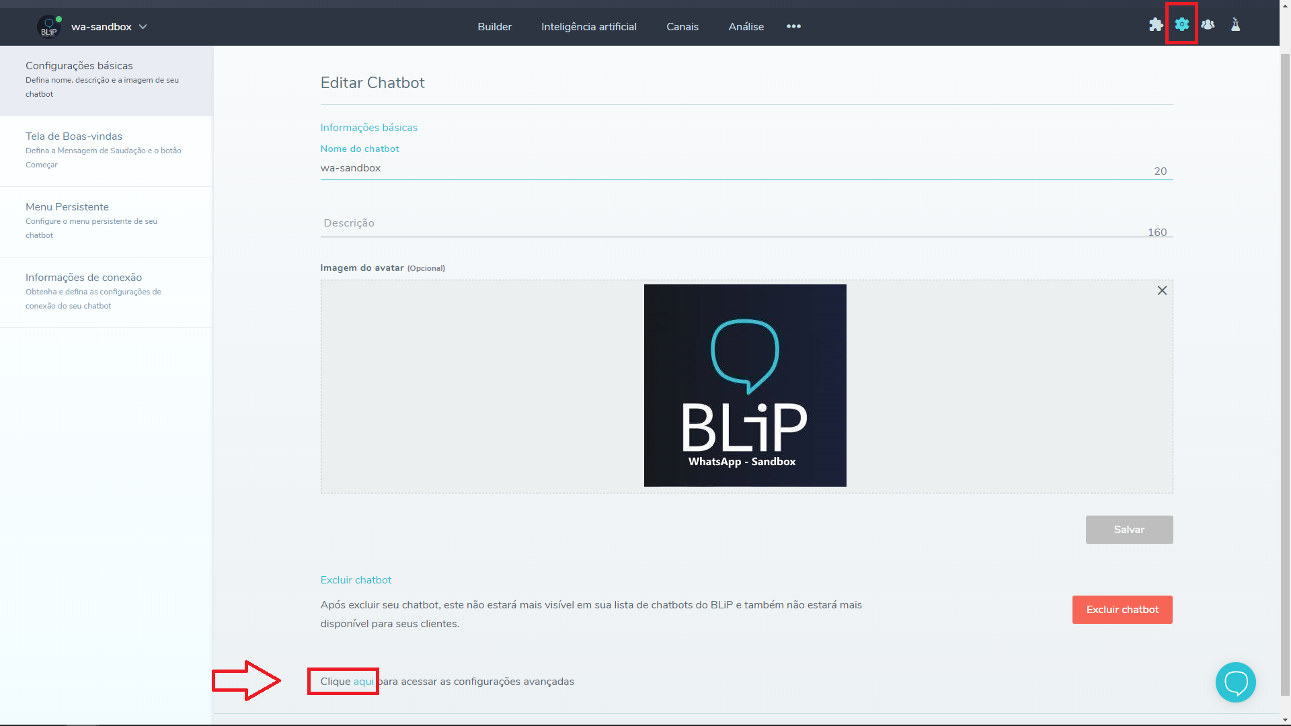Navigate to Inteligência artificial tab

pos(589,27)
